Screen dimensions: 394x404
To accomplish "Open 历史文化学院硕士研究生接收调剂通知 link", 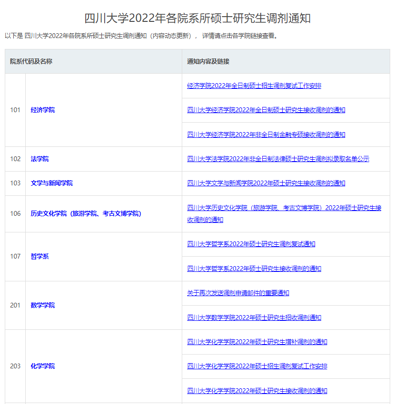I will pyautogui.click(x=284, y=208).
